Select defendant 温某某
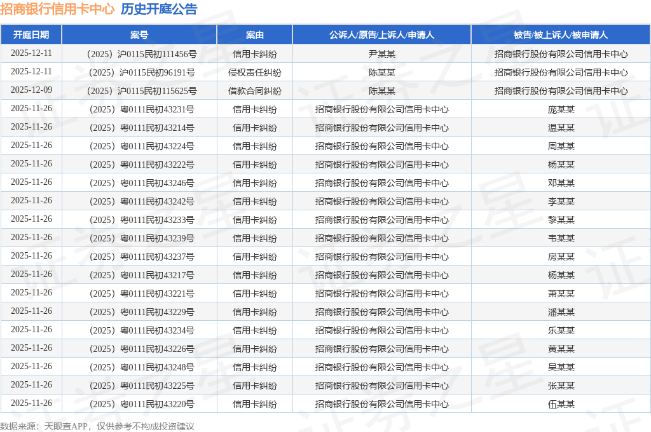Image resolution: width=651 pixels, height=432 pixels. [x=561, y=128]
